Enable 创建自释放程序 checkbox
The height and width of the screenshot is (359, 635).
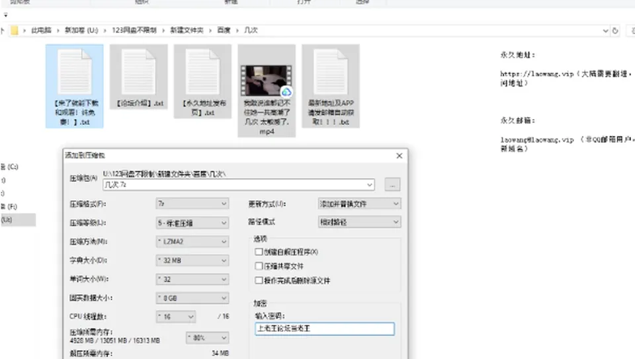tap(259, 252)
